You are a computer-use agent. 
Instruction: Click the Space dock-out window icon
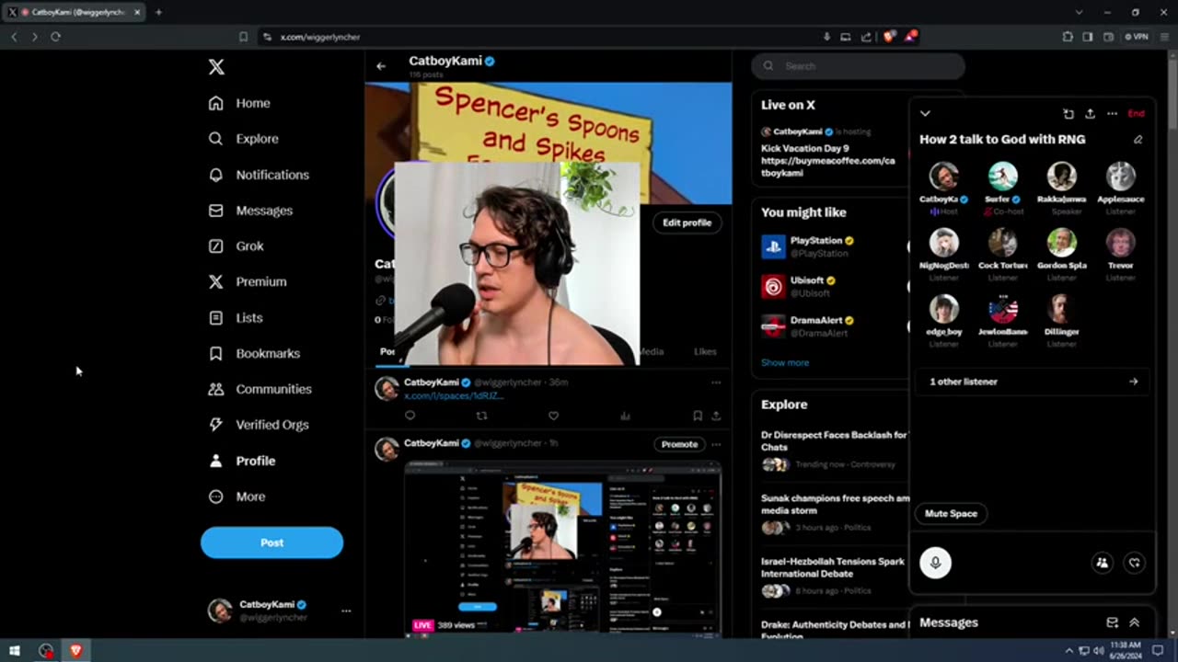point(1068,113)
